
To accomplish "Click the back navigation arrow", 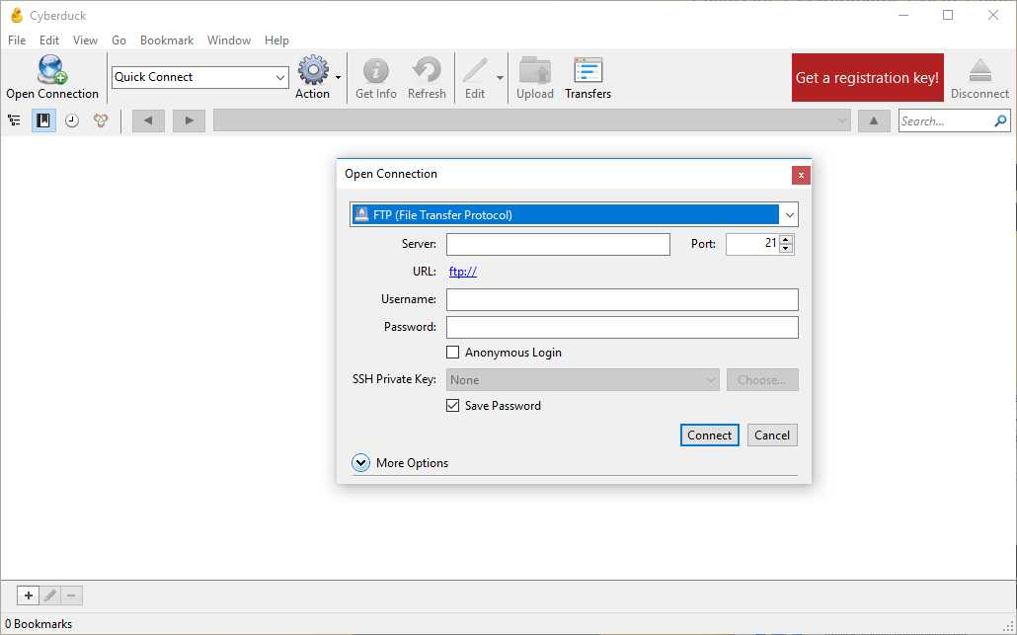I will click(148, 120).
